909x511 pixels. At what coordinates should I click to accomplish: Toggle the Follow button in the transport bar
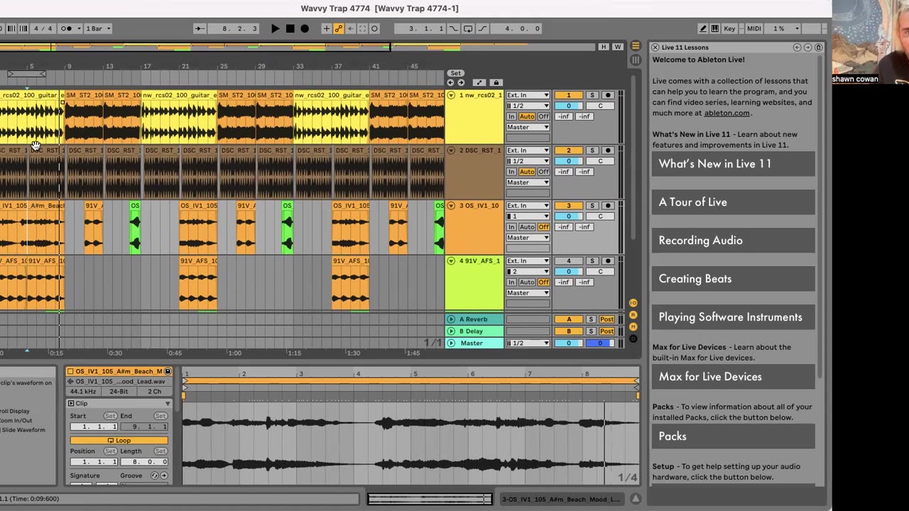click(200, 28)
